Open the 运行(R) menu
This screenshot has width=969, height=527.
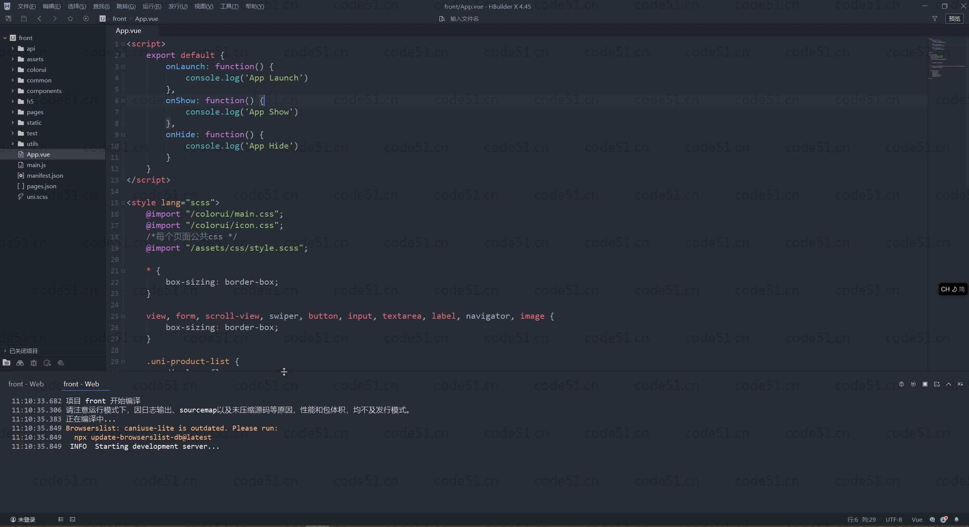click(x=152, y=6)
